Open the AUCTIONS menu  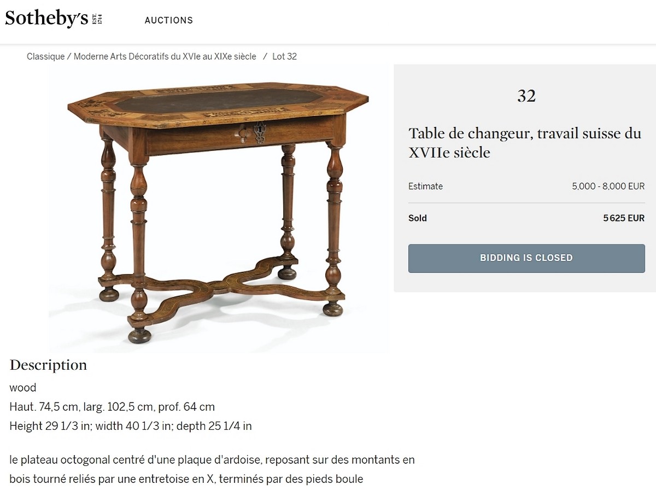[x=169, y=20]
